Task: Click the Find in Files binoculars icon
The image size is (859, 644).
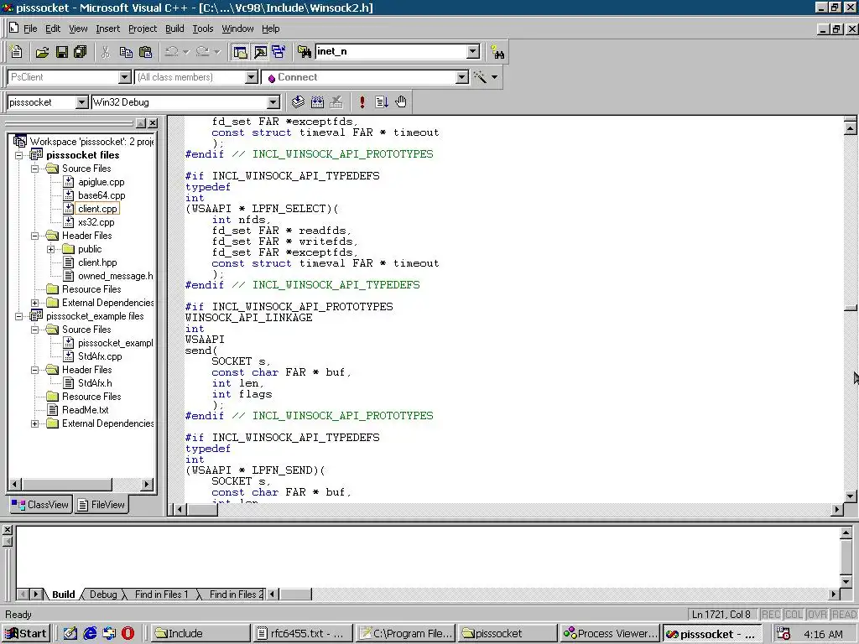Action: [305, 52]
